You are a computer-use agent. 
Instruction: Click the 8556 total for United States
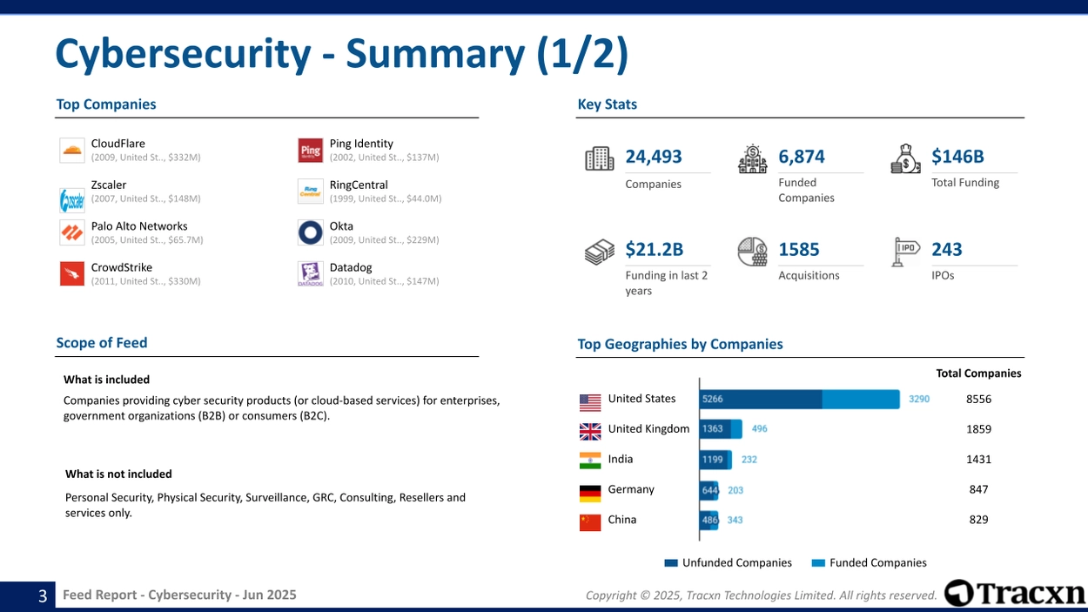(x=978, y=399)
